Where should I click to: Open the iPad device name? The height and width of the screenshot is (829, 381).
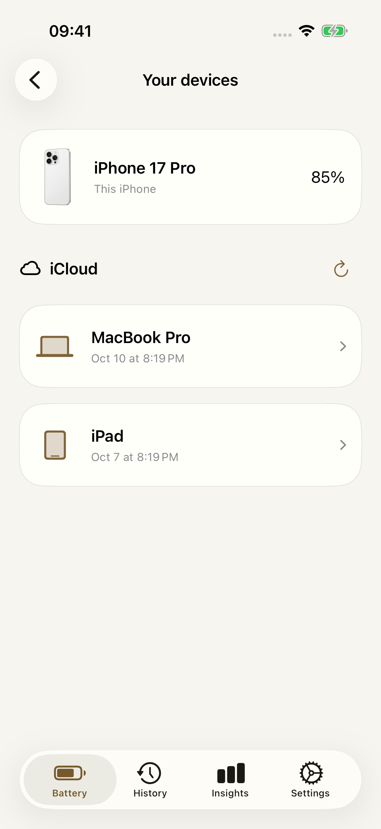point(107,436)
